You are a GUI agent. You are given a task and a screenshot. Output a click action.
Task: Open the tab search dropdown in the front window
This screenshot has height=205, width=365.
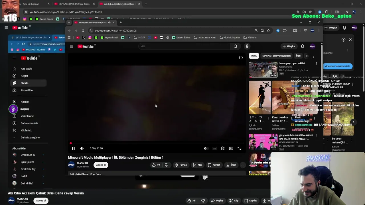(69, 22)
